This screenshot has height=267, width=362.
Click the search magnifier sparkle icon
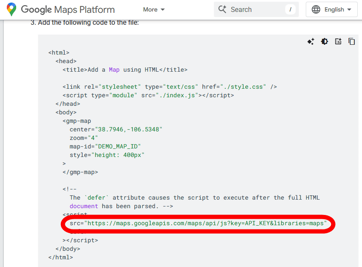pos(222,9)
